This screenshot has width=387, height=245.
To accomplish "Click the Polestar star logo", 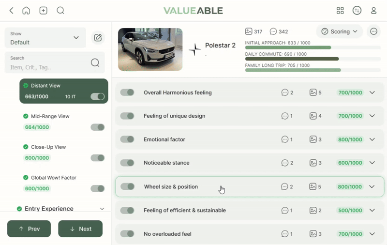I will tap(195, 49).
